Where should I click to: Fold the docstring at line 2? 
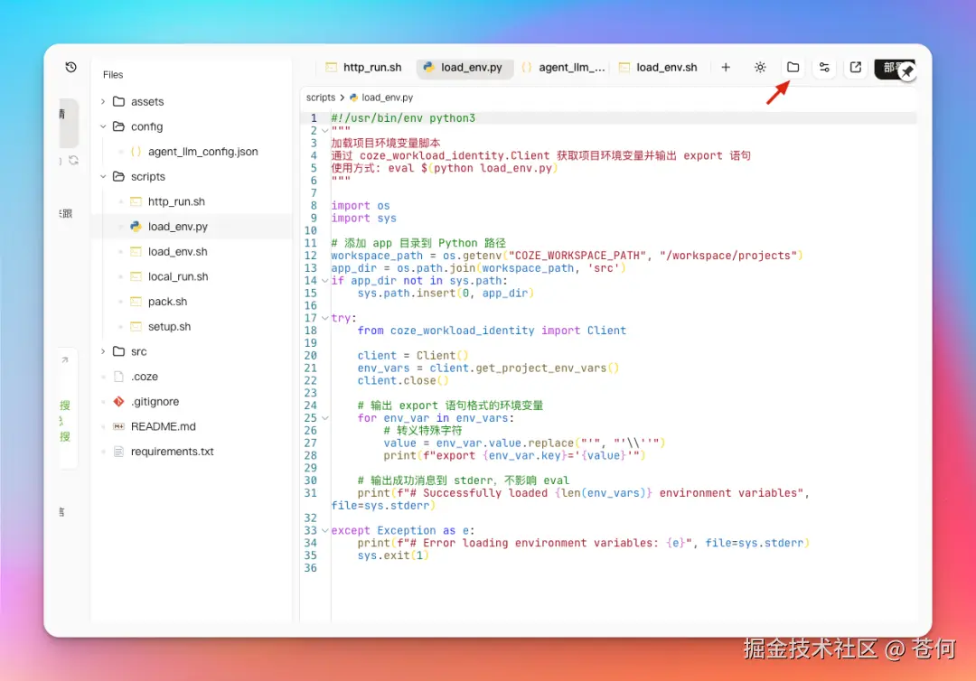pyautogui.click(x=325, y=131)
